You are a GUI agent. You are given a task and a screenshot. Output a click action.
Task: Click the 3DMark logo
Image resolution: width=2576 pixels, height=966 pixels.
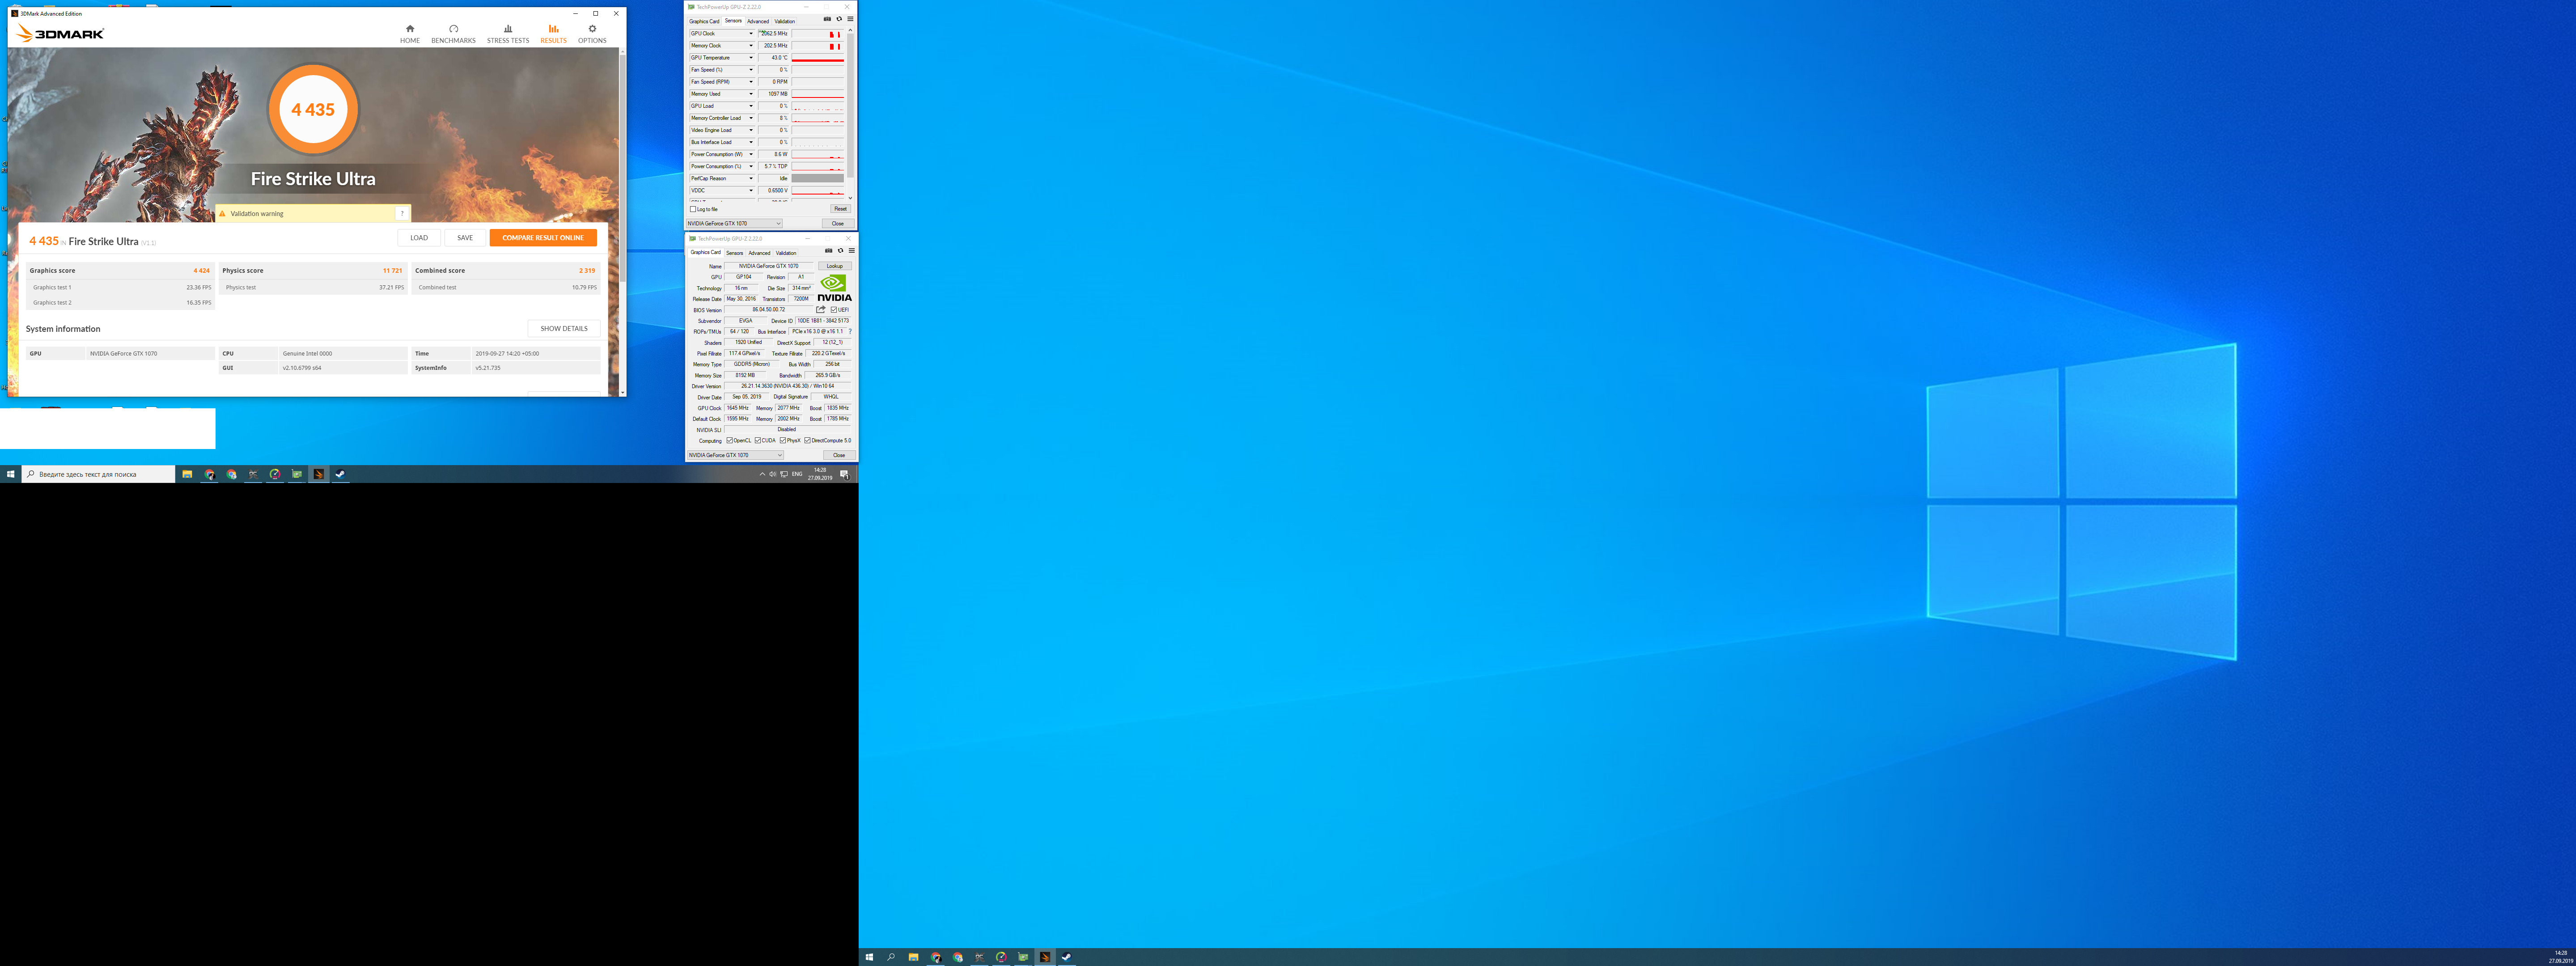click(60, 34)
